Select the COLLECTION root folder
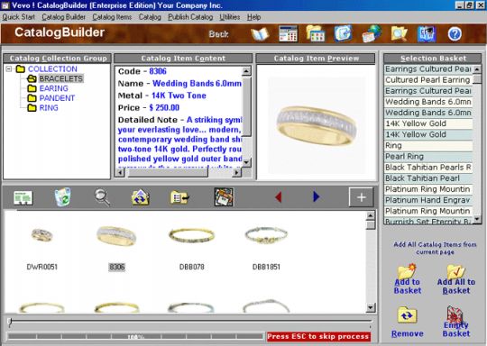The width and height of the screenshot is (487, 346). (x=52, y=68)
